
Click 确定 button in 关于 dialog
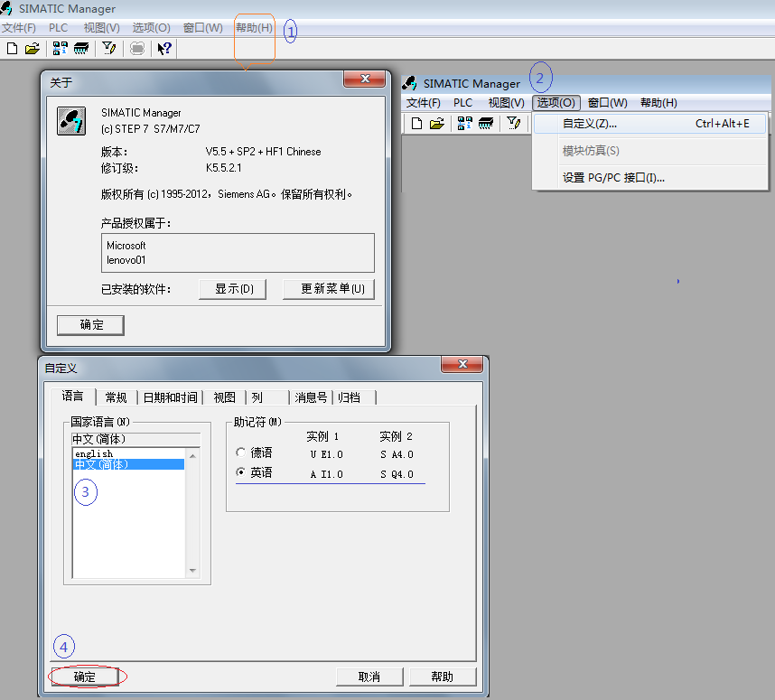pyautogui.click(x=90, y=325)
